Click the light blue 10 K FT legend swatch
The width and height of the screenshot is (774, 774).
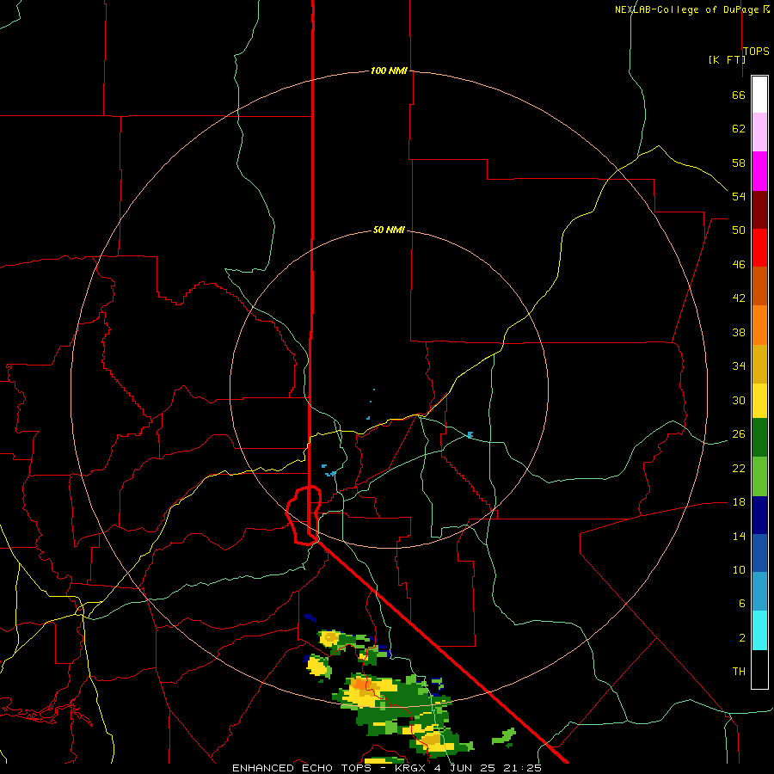pyautogui.click(x=759, y=592)
